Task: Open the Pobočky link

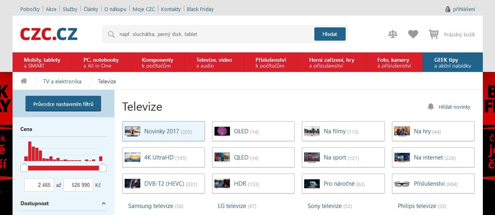Action: click(x=30, y=9)
